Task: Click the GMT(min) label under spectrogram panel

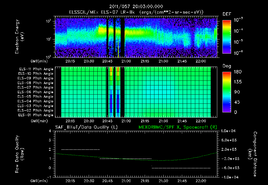Action: [39, 61]
